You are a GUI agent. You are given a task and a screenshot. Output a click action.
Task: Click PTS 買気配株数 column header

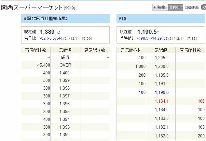(x=190, y=50)
